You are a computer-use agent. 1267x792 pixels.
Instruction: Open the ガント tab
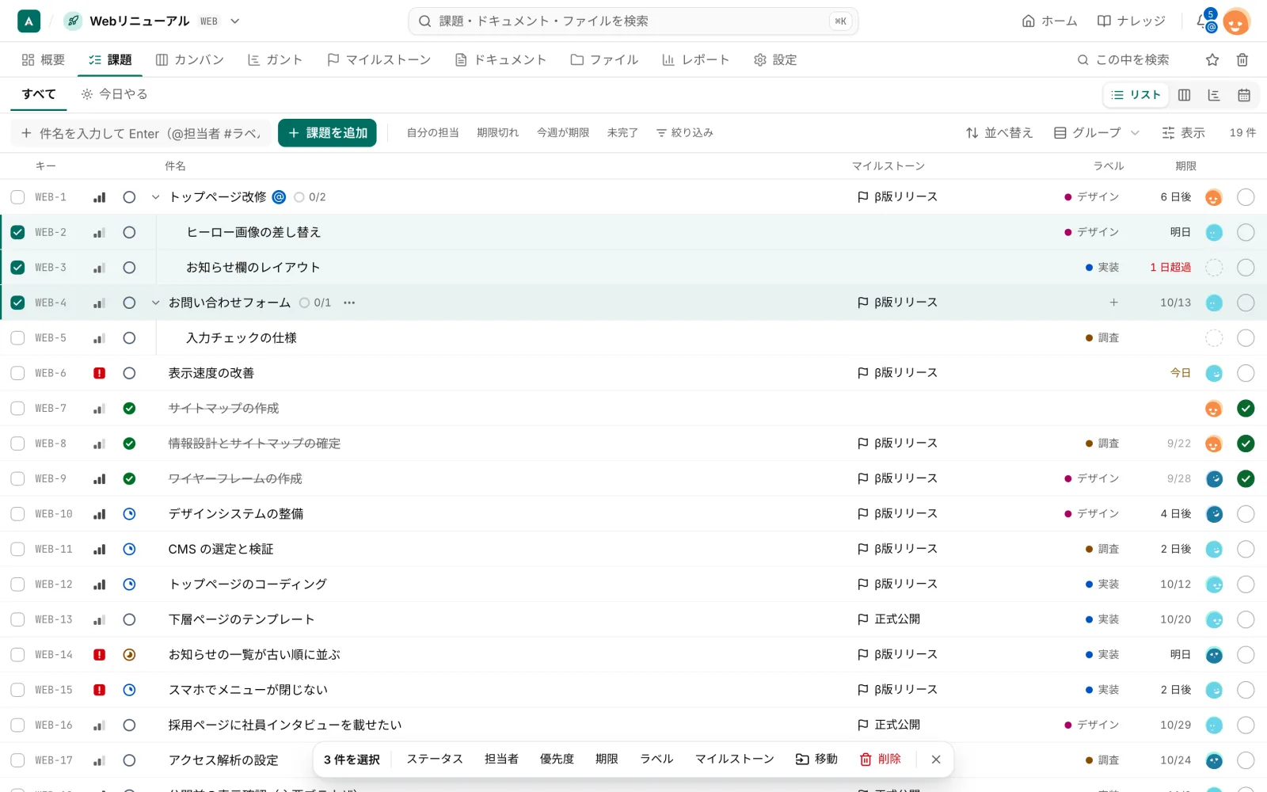click(x=275, y=59)
